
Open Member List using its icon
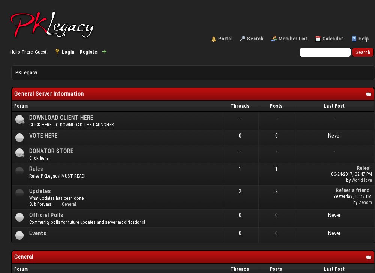[273, 39]
